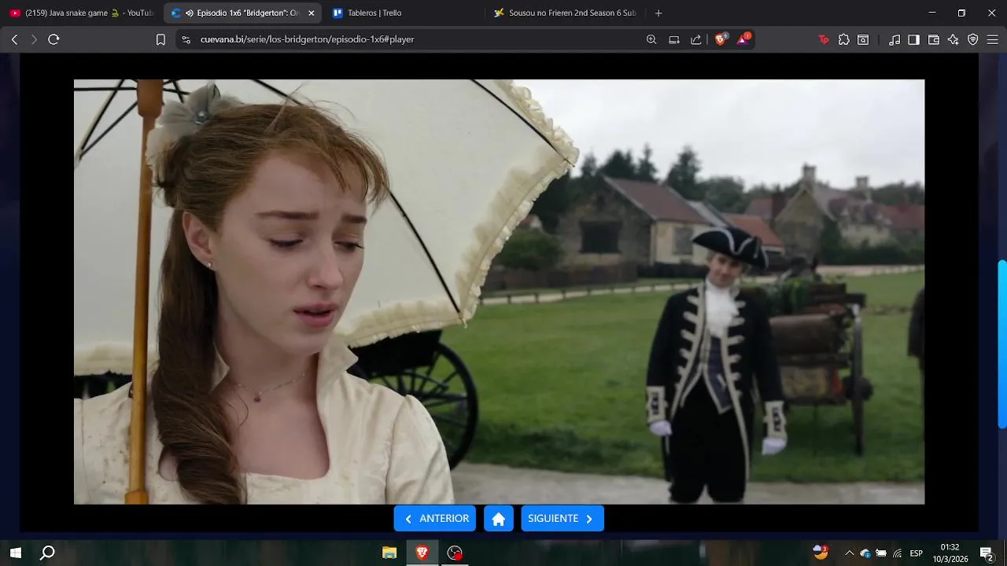Open Brave Rewards triangle icon
This screenshot has width=1007, height=566.
coord(743,39)
